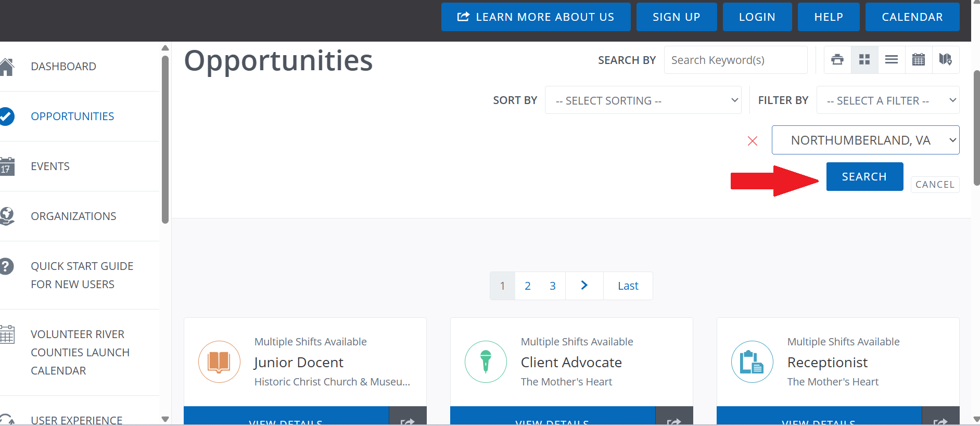Open Opportunities in the sidebar
Image resolution: width=980 pixels, height=426 pixels.
click(x=72, y=117)
